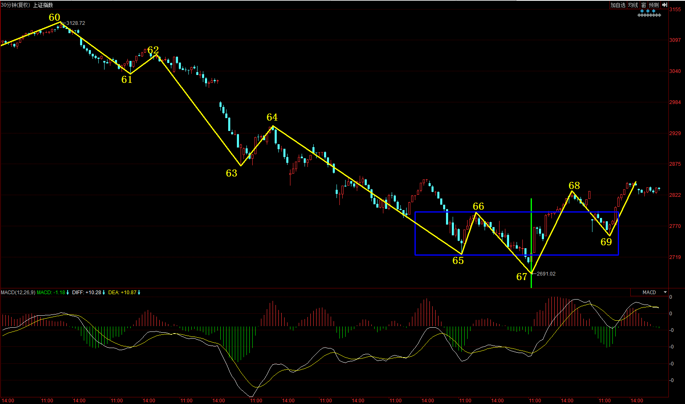The image size is (685, 404).
Task: Click the arrow beside DIFF +10.28 value
Action: 104,293
